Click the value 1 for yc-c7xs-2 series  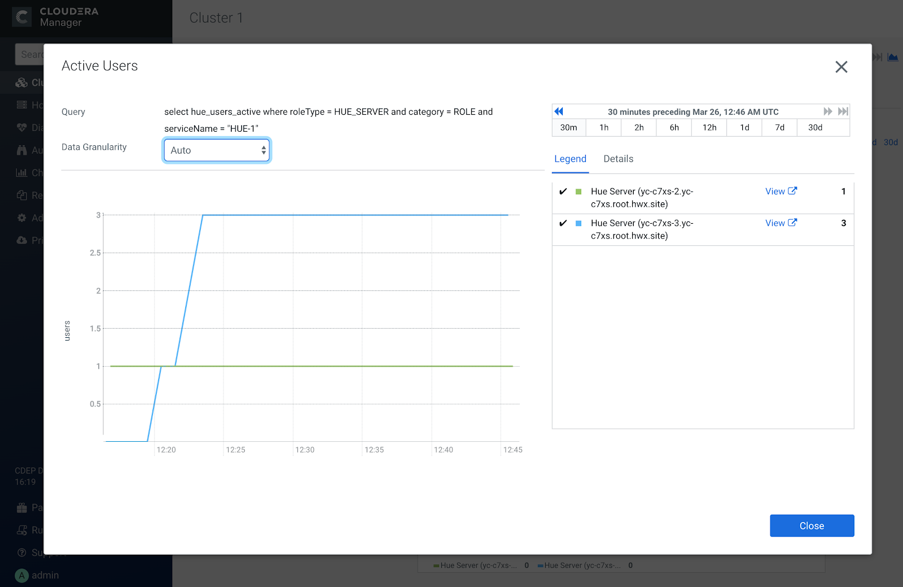tap(843, 192)
